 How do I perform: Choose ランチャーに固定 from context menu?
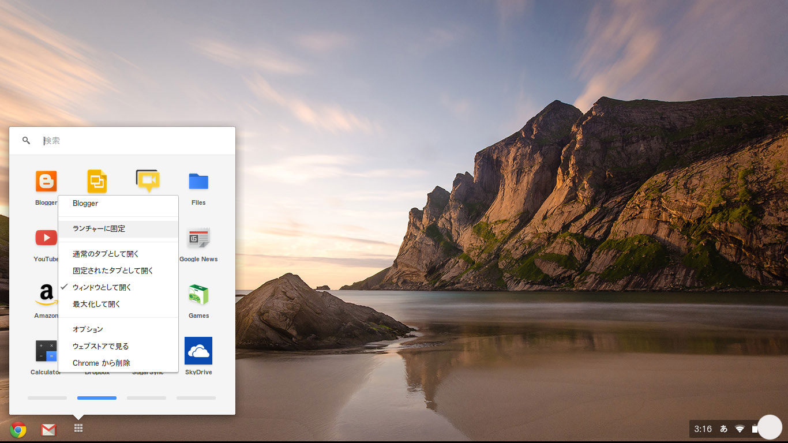tap(118, 228)
